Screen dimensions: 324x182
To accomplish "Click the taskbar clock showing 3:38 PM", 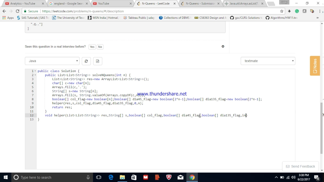I will [304, 177].
